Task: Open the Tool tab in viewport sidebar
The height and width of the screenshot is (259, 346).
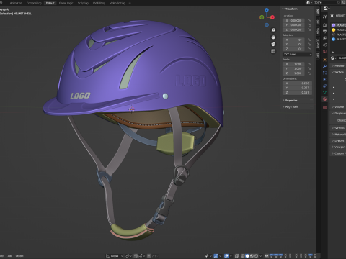Action: tap(318, 21)
